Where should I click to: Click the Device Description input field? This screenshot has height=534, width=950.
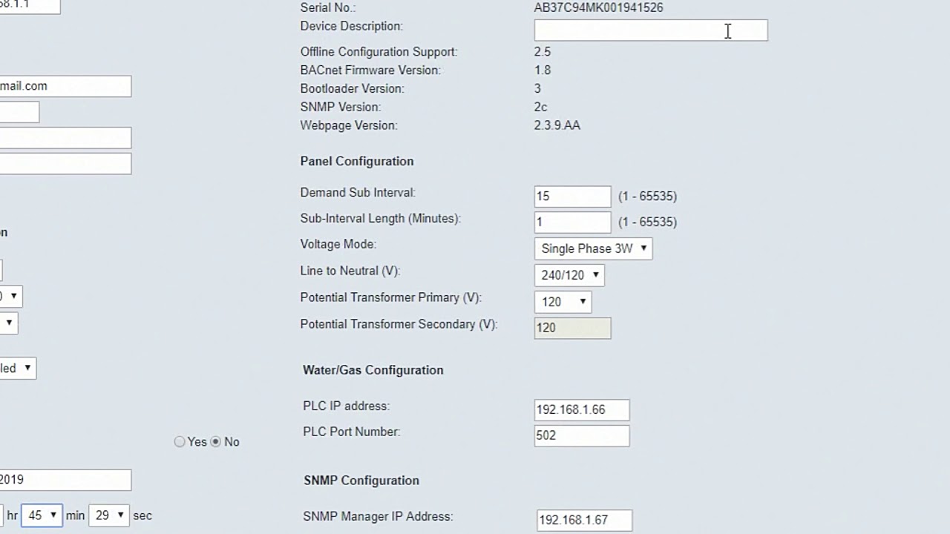tap(651, 30)
